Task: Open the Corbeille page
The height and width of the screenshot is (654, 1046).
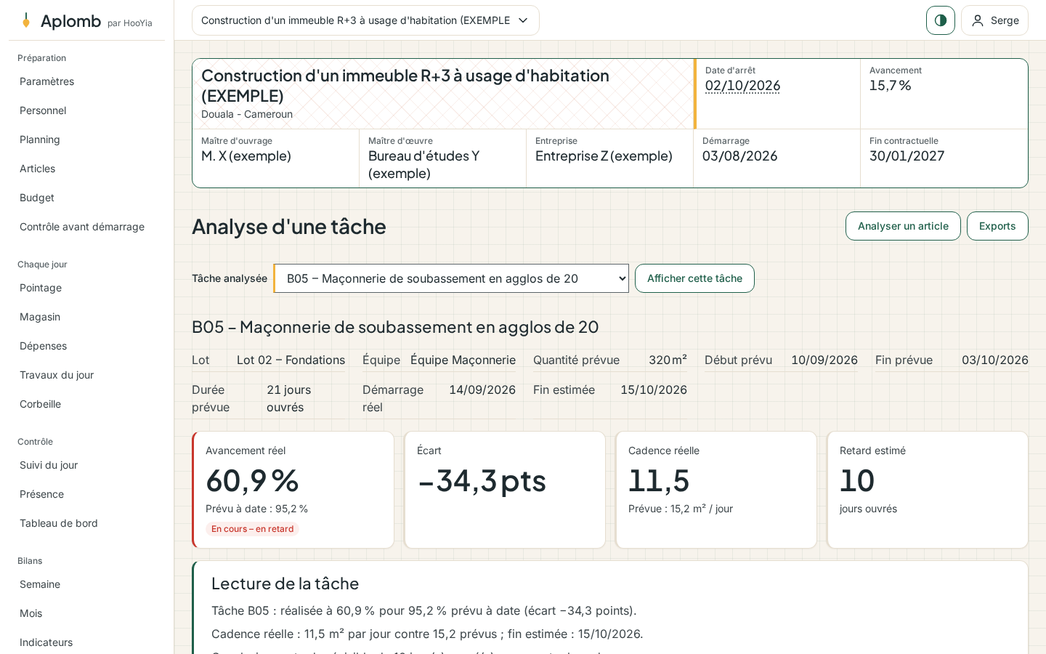Action: click(87, 404)
